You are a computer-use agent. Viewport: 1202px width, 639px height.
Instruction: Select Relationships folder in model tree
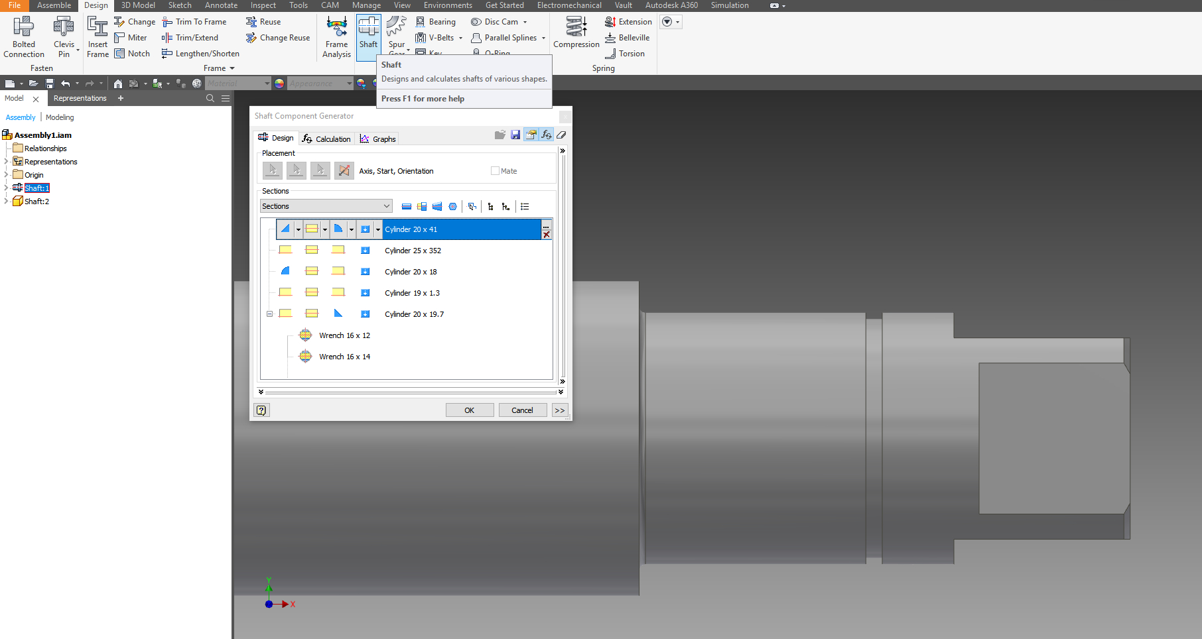pyautogui.click(x=40, y=148)
